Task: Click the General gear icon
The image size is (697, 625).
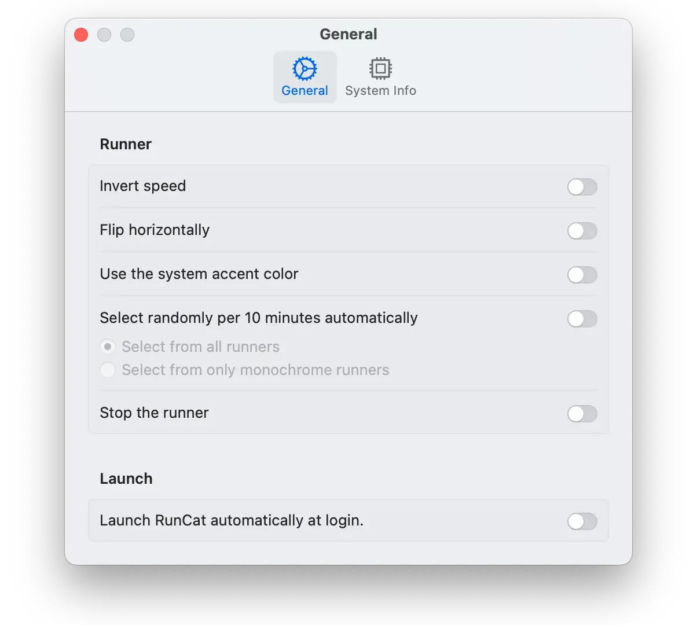Action: (x=305, y=69)
